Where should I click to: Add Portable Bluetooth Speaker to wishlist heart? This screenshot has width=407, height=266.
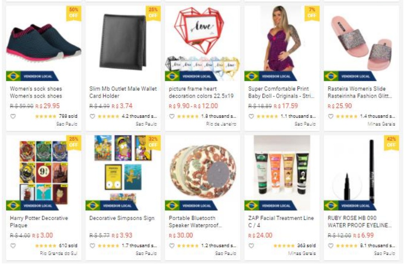(172, 246)
